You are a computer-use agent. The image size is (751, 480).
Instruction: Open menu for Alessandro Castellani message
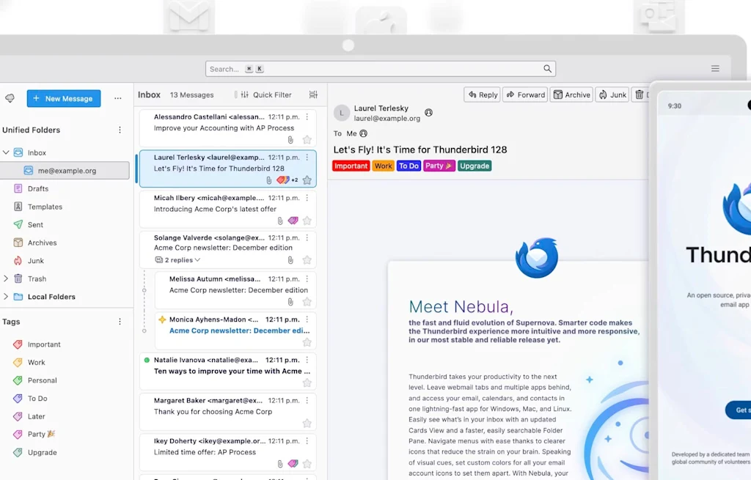307,117
